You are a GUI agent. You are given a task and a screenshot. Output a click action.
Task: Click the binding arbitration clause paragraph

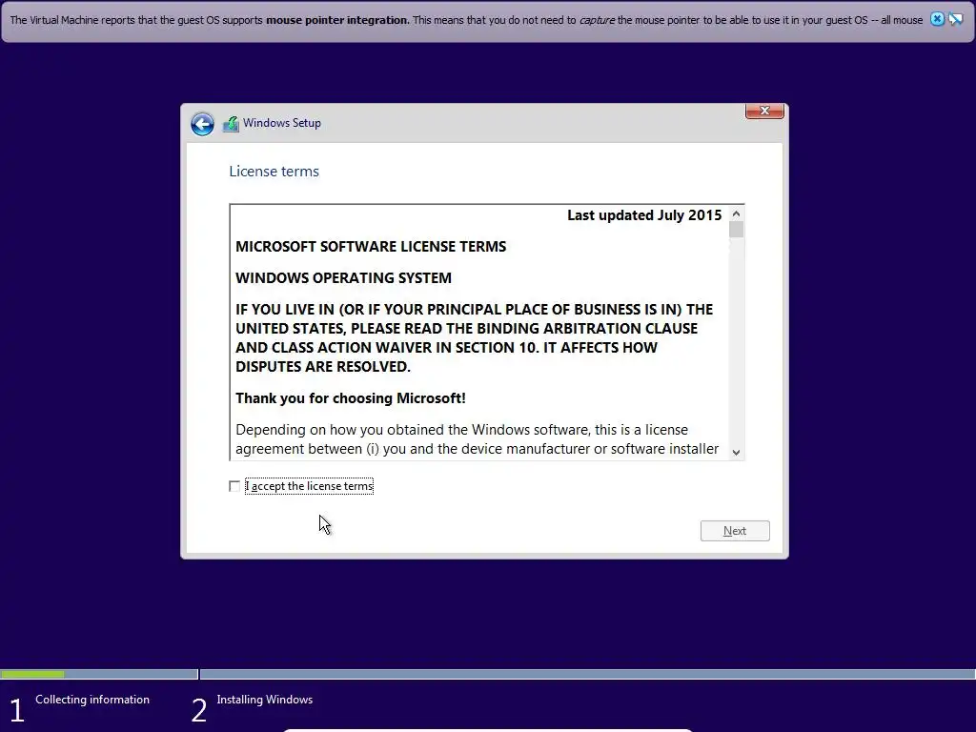(x=475, y=338)
